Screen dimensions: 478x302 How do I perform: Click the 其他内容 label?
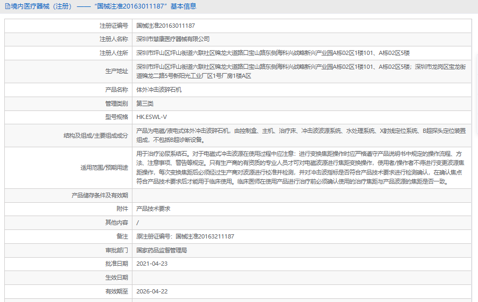pyautogui.click(x=117, y=223)
